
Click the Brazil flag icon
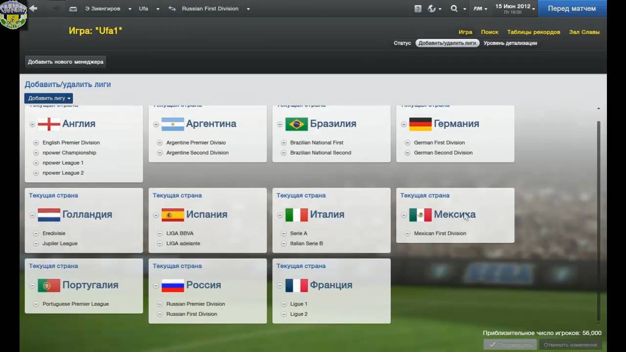[296, 124]
